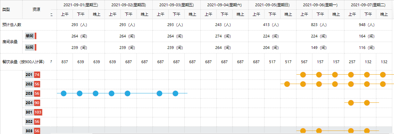The height and width of the screenshot is (134, 394).
Task: Select the 202 room resource label
Action: pos(30,84)
